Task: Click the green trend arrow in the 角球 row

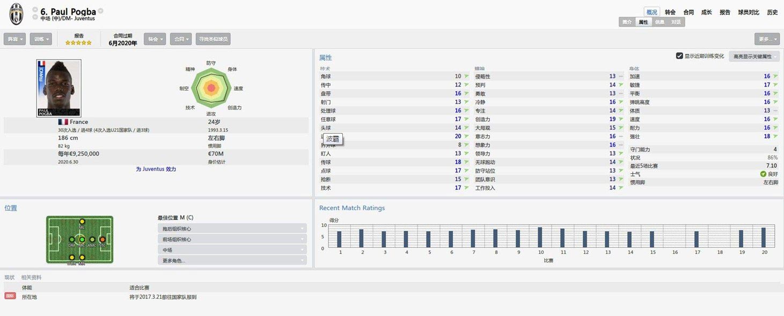Action: tap(466, 76)
